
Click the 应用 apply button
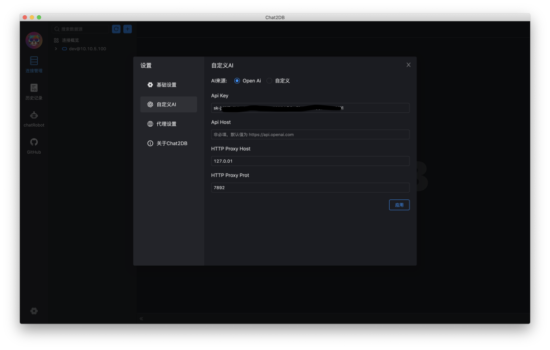399,205
